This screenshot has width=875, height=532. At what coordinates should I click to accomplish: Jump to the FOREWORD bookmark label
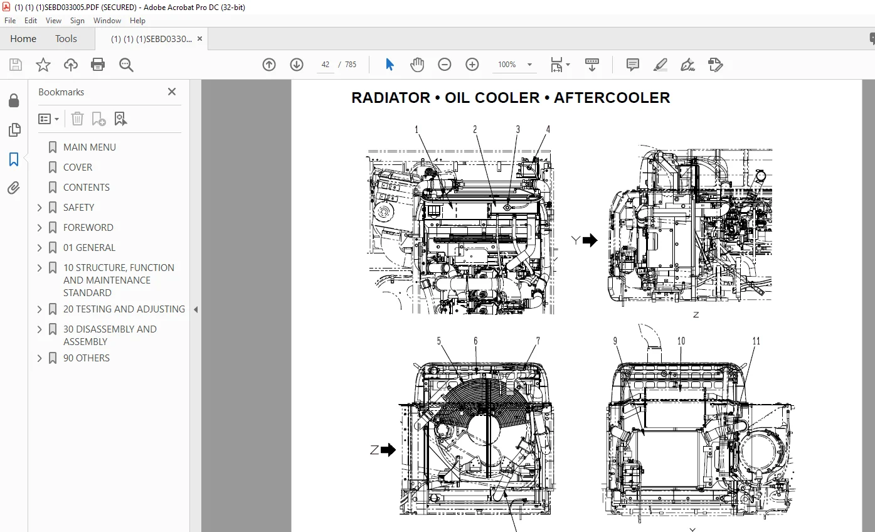(88, 228)
